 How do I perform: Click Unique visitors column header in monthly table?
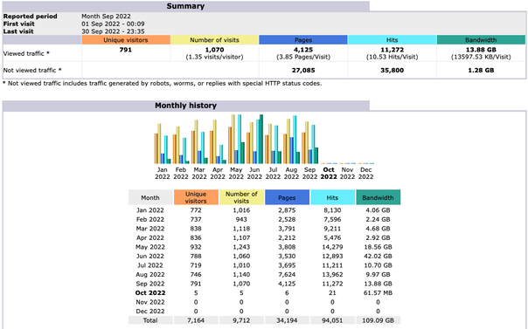point(196,197)
